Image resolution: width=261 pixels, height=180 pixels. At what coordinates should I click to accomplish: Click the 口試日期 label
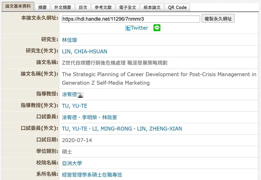click(47, 140)
